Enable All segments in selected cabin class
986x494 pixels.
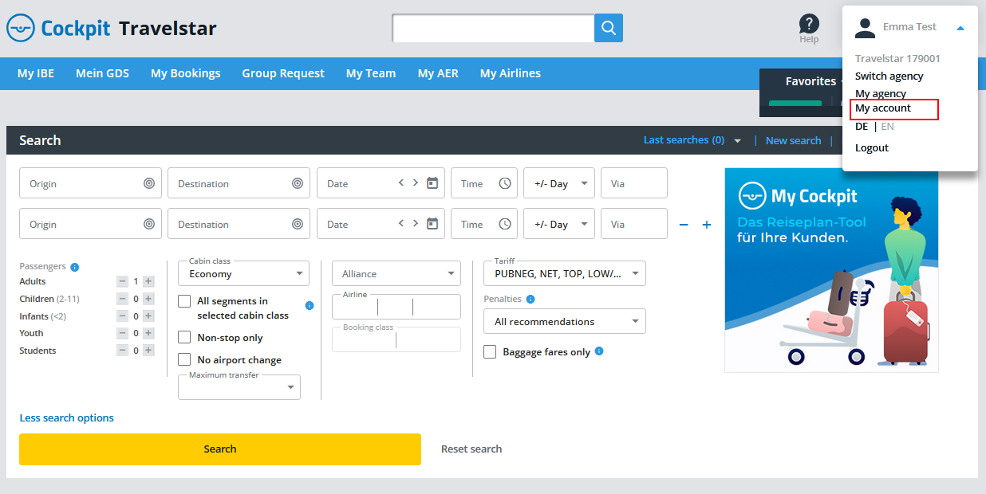coord(184,301)
